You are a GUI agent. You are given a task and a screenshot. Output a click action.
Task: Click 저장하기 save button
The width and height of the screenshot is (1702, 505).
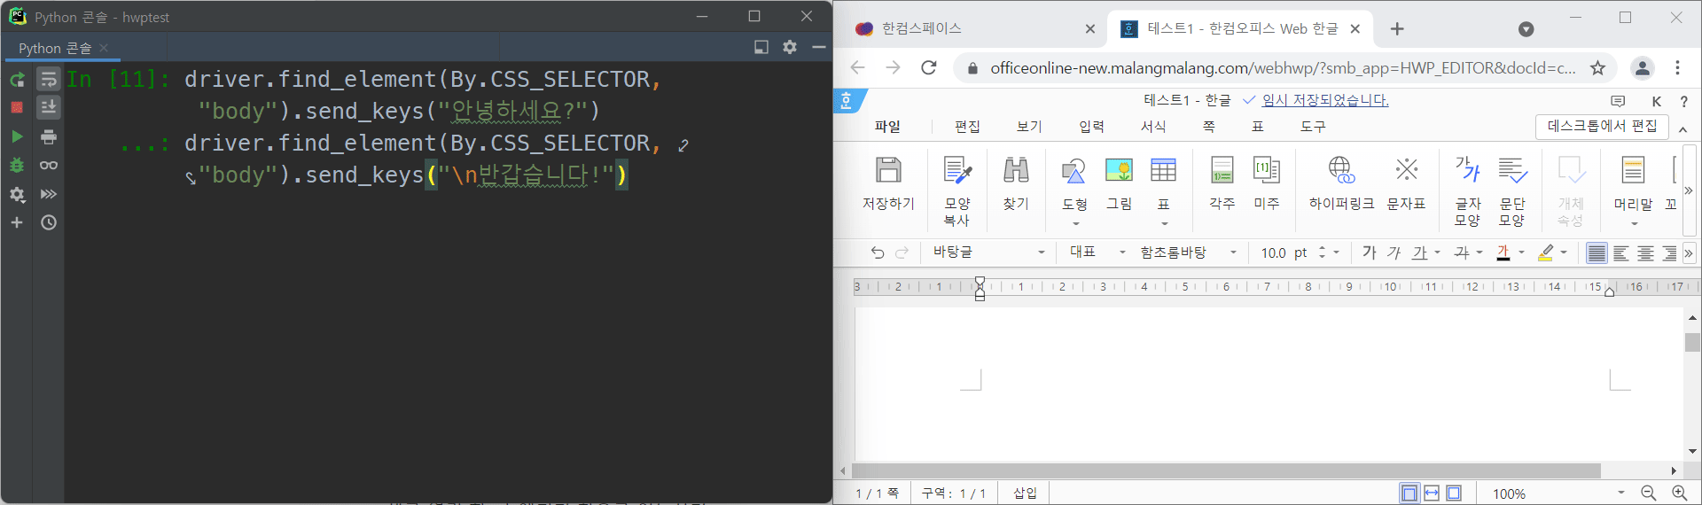pos(888,183)
